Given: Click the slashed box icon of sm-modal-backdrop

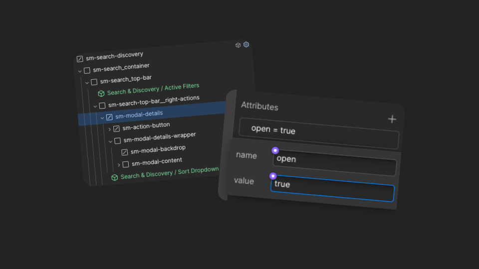Looking at the screenshot, I should (125, 152).
